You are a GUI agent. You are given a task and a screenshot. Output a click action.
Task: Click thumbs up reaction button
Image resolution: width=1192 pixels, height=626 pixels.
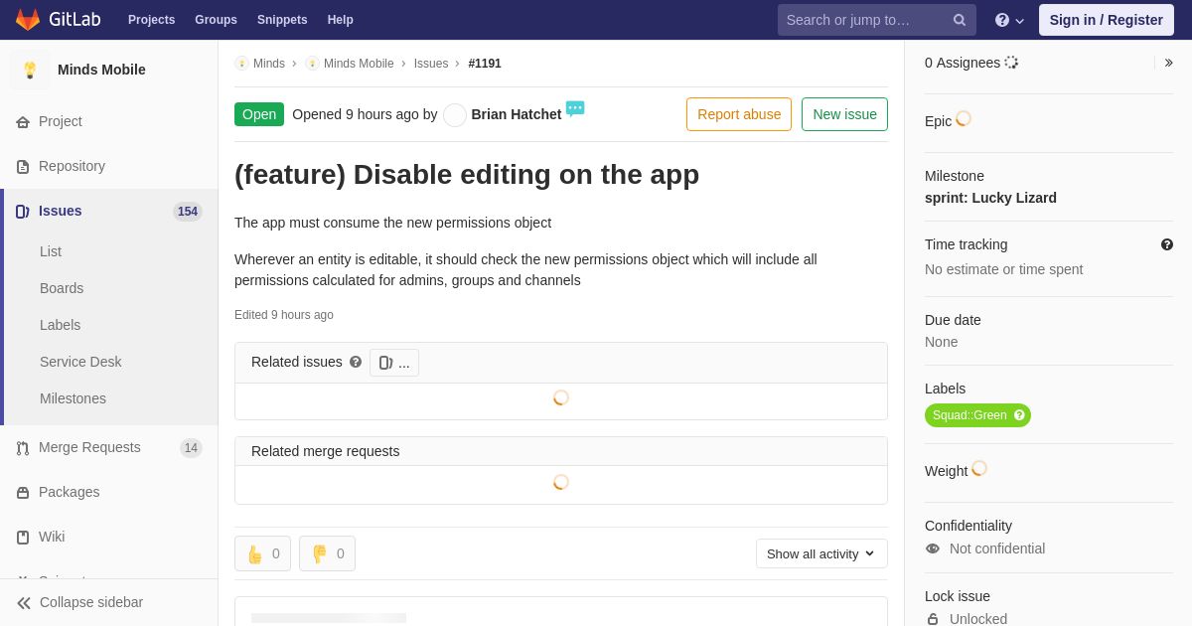(x=262, y=553)
